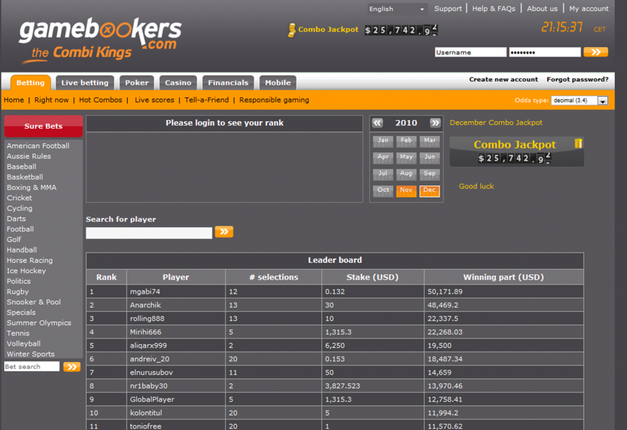
Task: Go to Home in the orange menu
Action: click(14, 100)
